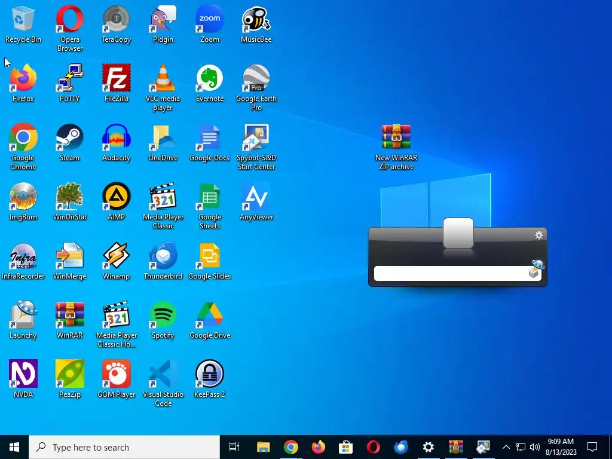Open Task View from the taskbar
The image size is (612, 459).
tap(234, 447)
